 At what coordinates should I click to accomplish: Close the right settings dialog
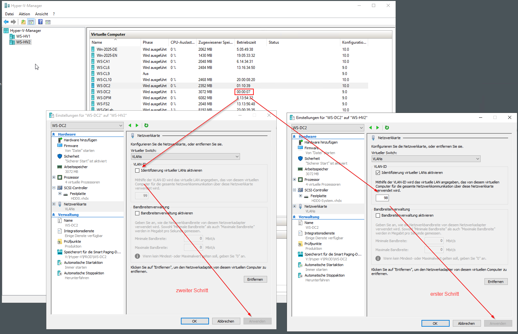[510, 117]
